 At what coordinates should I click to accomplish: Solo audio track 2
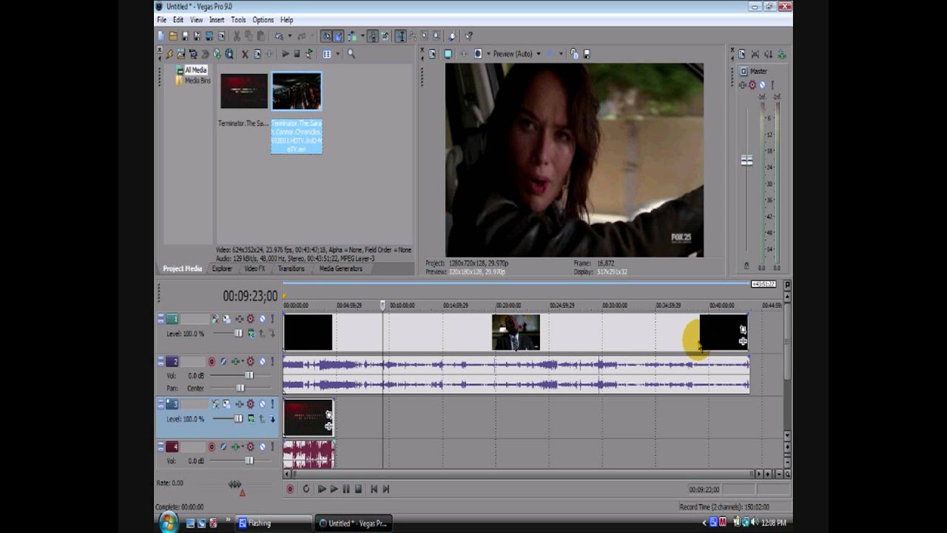coord(272,361)
